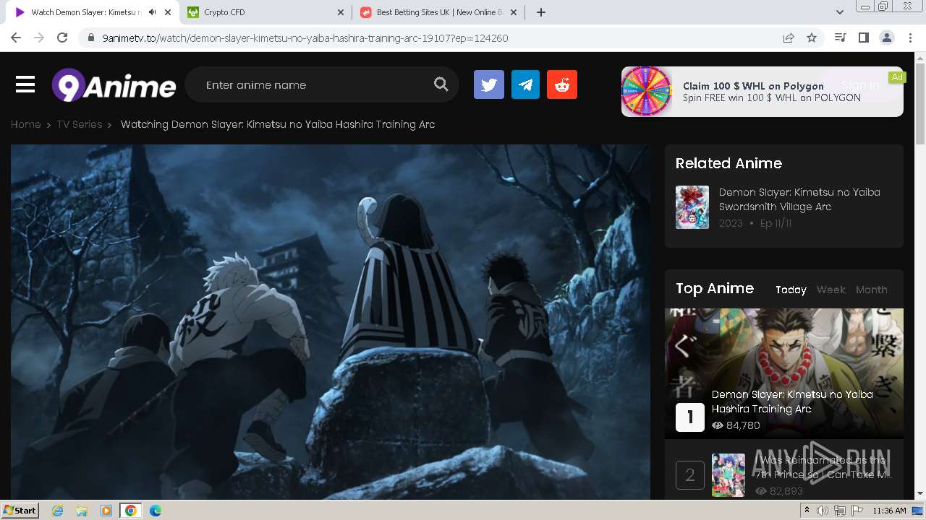926x520 pixels.
Task: Open the Chrome three-dot menu
Action: click(910, 38)
